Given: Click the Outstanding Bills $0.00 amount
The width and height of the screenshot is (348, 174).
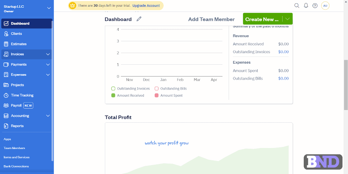Looking at the screenshot, I should pos(283,78).
